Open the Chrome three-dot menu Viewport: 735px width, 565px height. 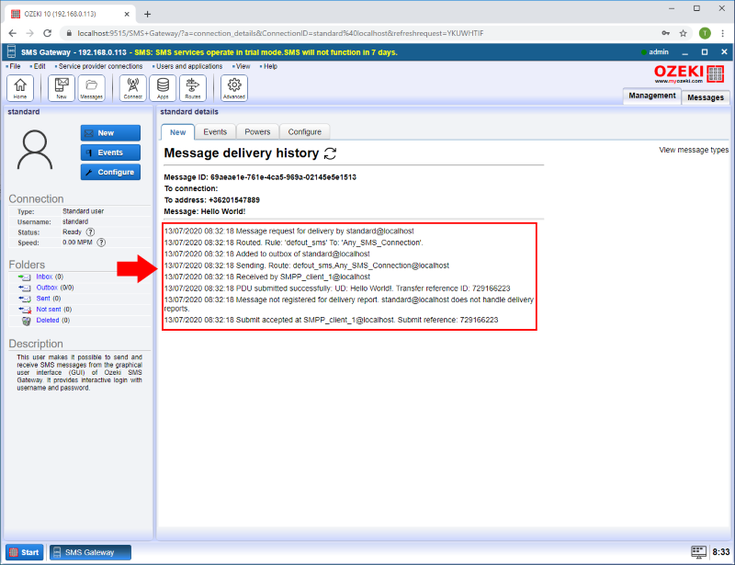723,33
